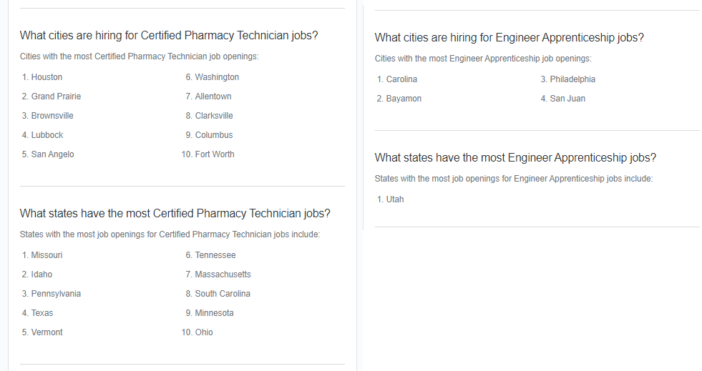Select the Grand Prairie city link
Image resolution: width=702 pixels, height=371 pixels.
click(56, 96)
